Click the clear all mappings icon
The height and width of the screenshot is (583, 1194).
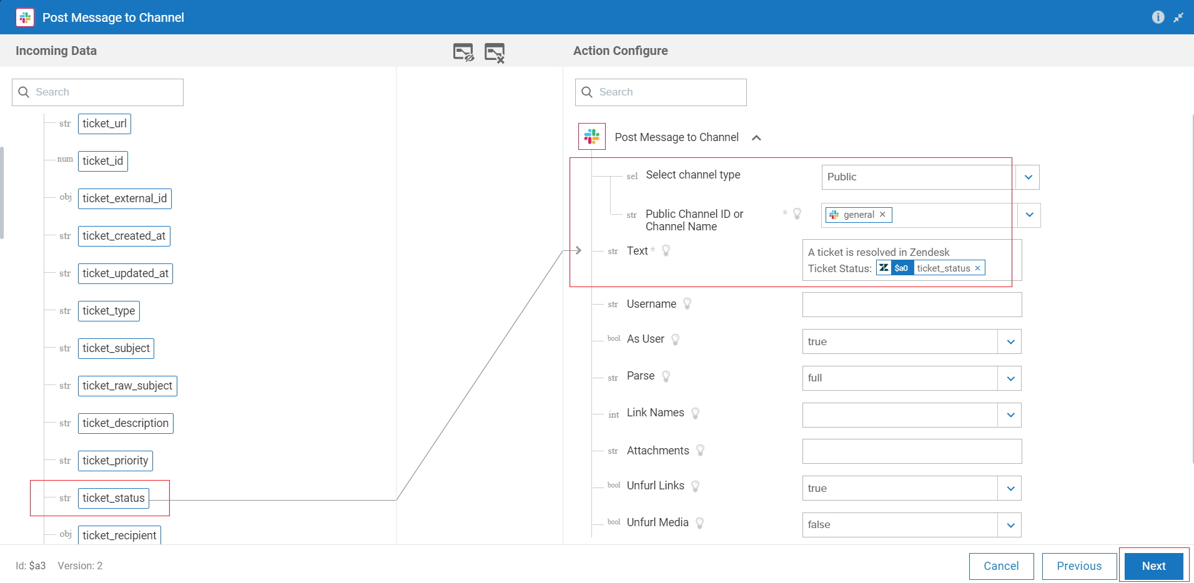[x=495, y=52]
